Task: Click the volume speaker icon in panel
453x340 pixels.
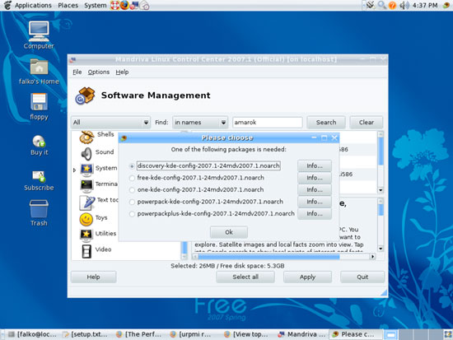Action: coord(404,5)
